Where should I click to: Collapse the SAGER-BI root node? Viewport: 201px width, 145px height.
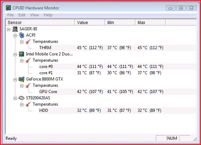8,29
